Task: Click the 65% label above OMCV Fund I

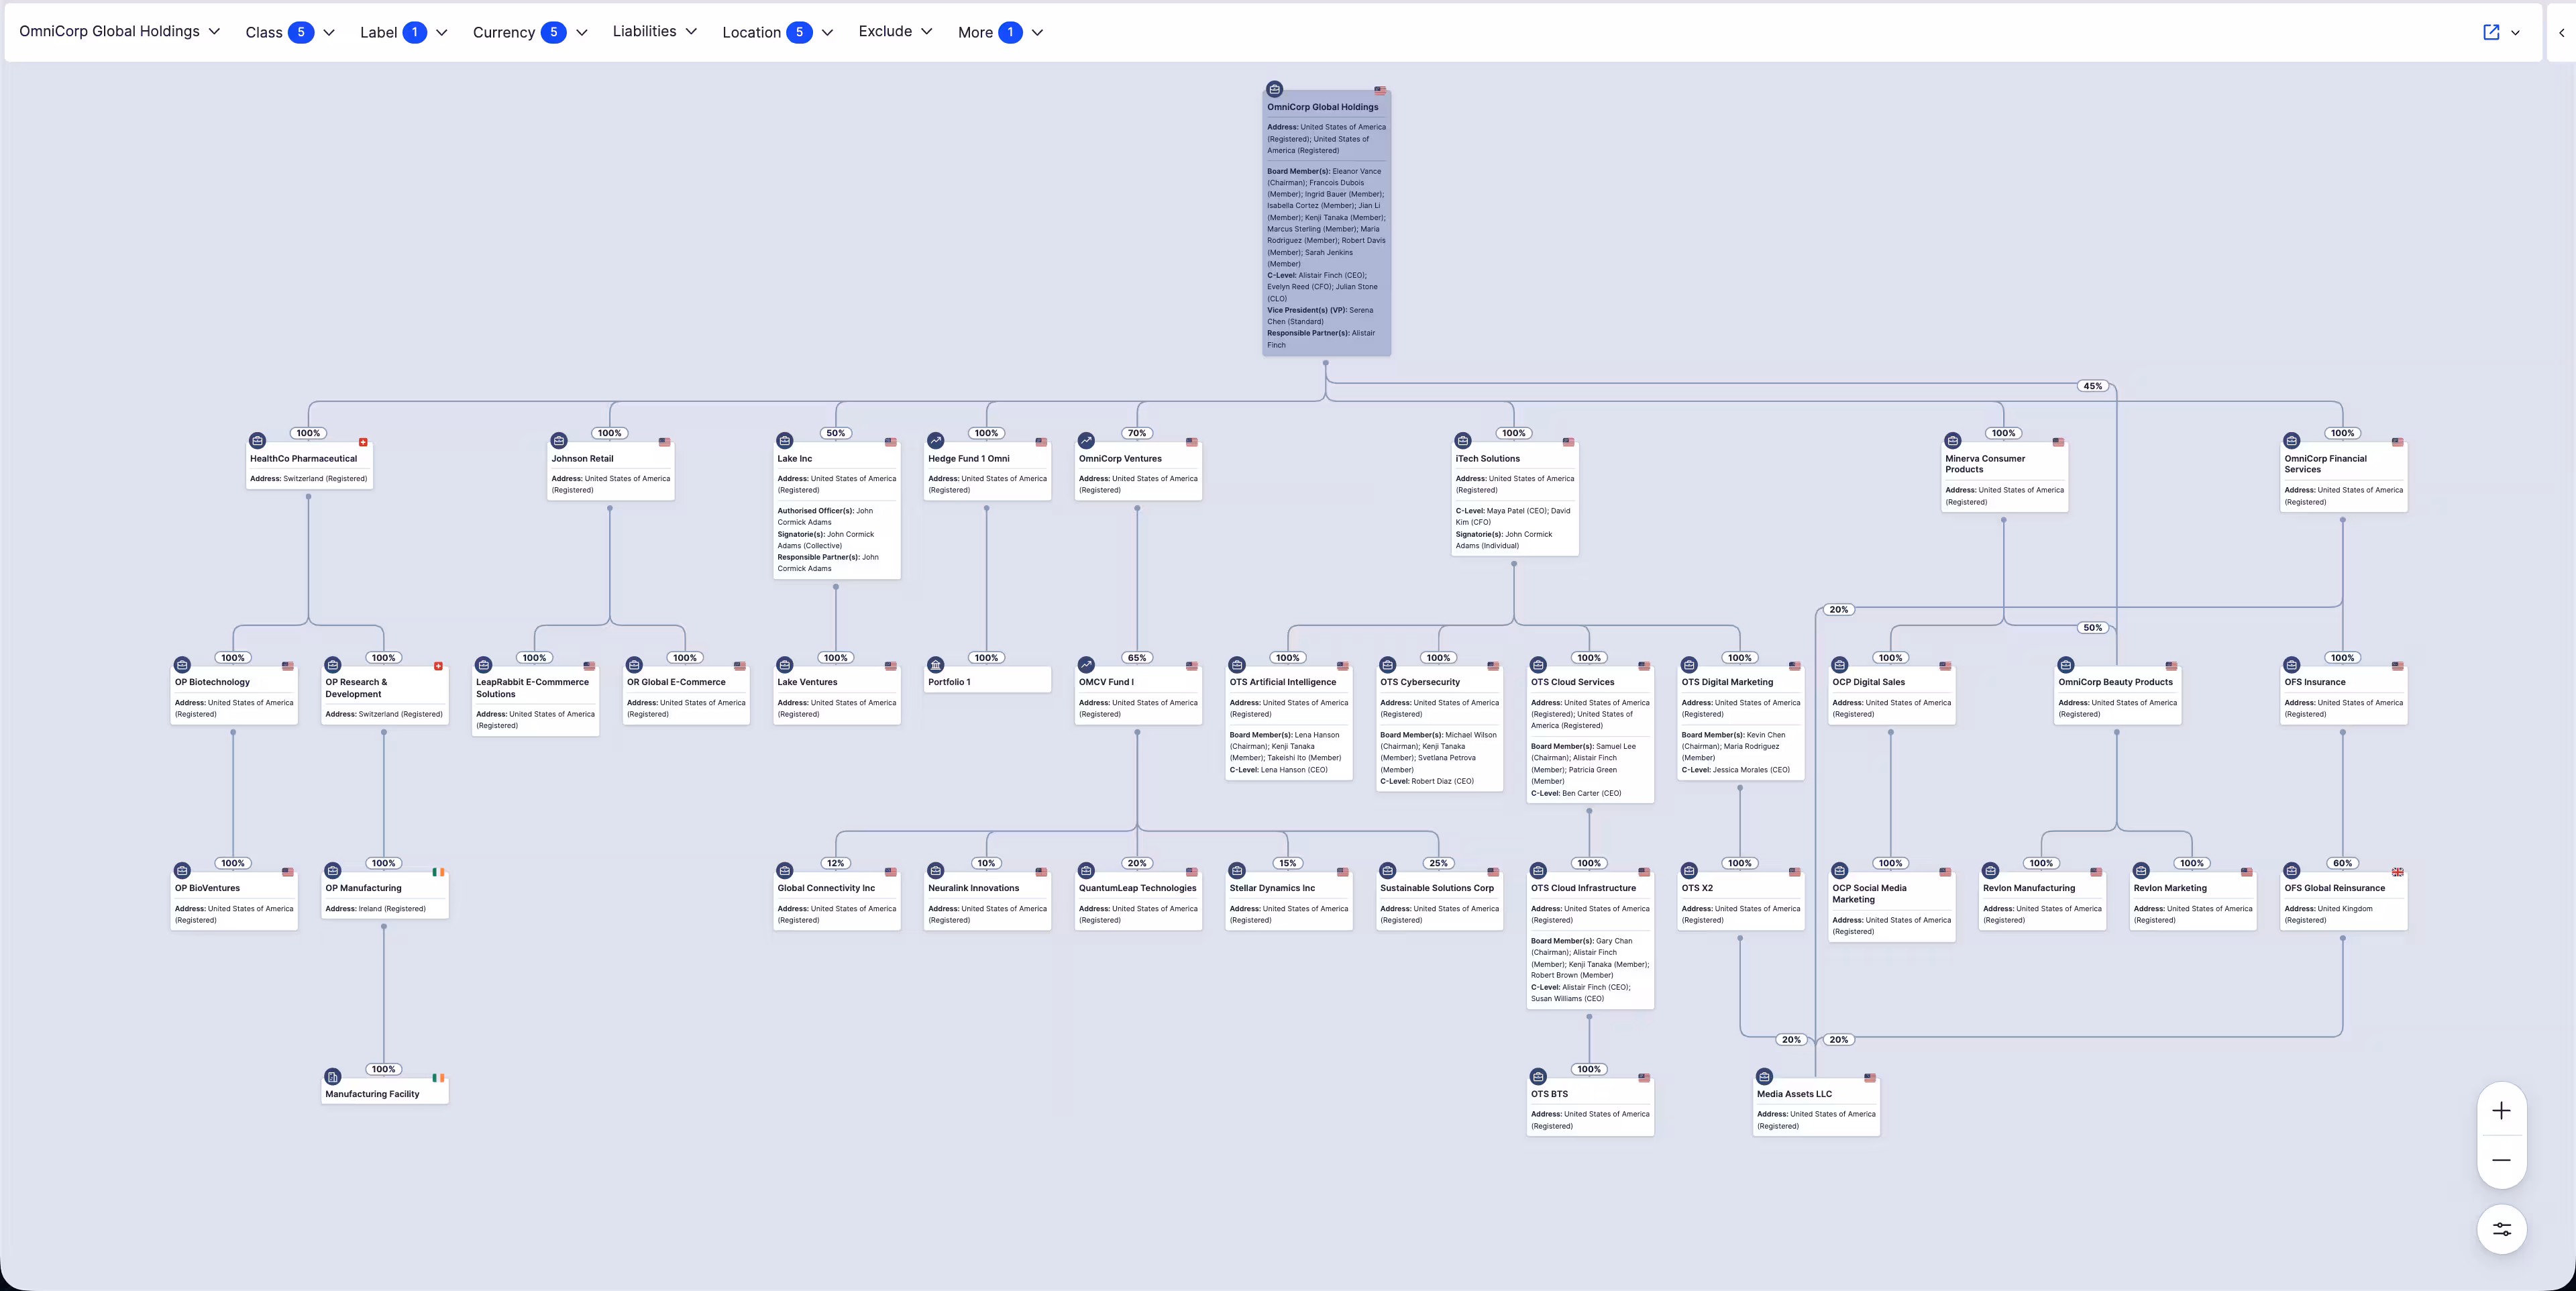Action: [1137, 658]
